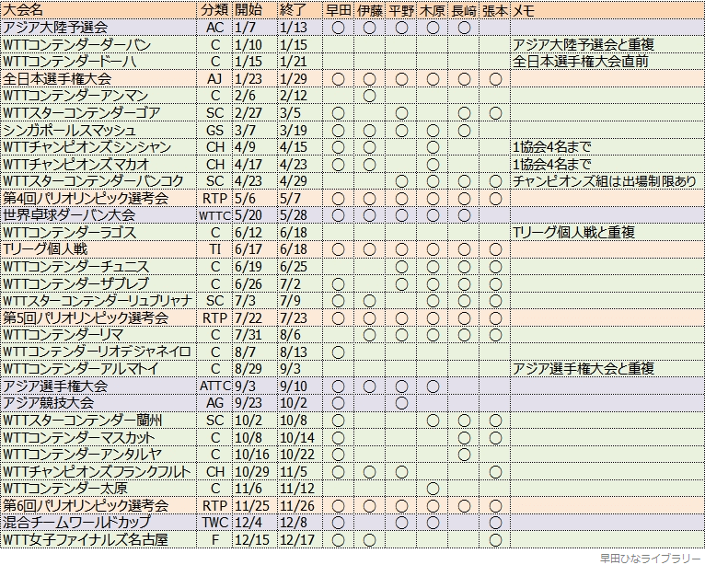Screen dimensions: 705x565
Task: Click the WTTコンテンダーチュニス cell
Action: (98, 267)
